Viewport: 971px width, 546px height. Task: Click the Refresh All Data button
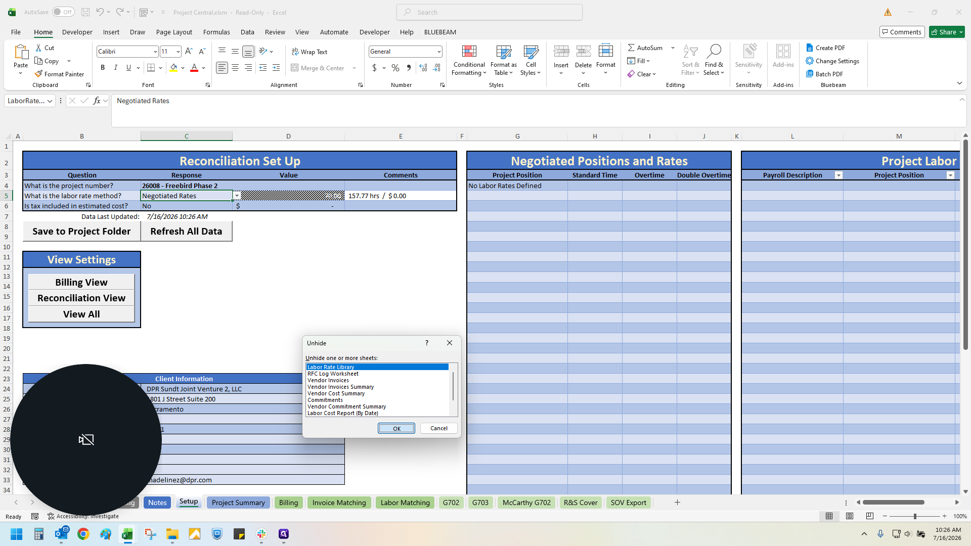click(x=186, y=231)
